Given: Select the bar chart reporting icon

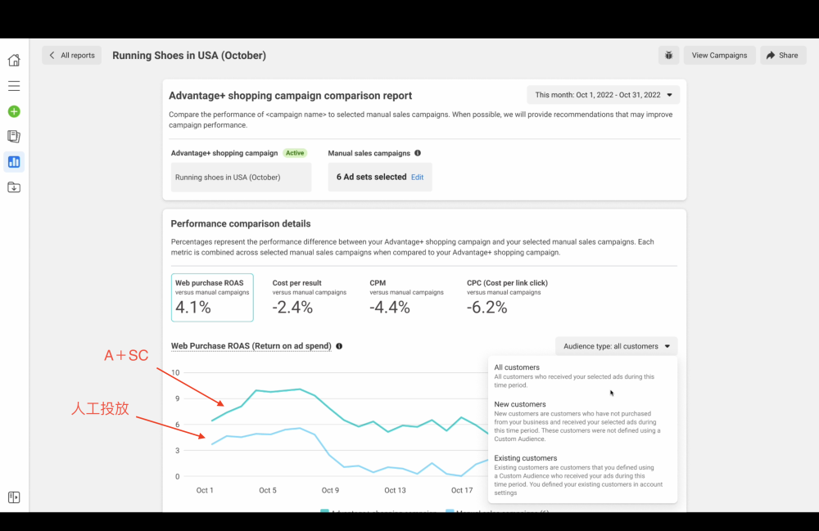Looking at the screenshot, I should 14,162.
